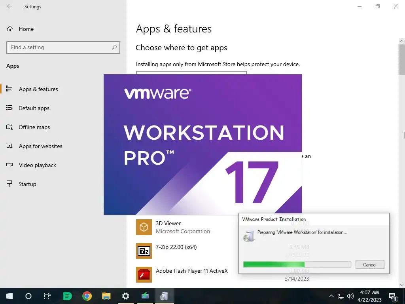The width and height of the screenshot is (405, 304).
Task: Open the network tray icon
Action: click(x=341, y=296)
